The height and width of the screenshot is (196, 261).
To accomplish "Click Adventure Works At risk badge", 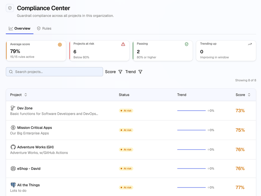I will tap(126, 150).
